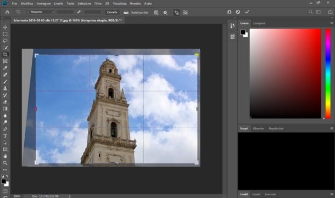The width and height of the screenshot is (335, 198).
Task: Open the Properties panel icon
Action: tap(232, 36)
